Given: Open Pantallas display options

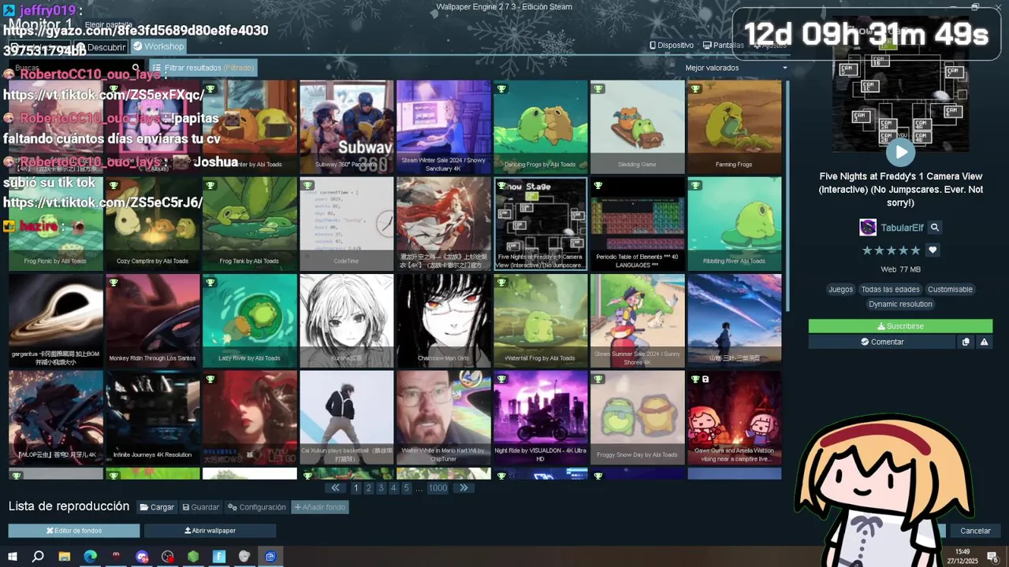Looking at the screenshot, I should [x=724, y=46].
